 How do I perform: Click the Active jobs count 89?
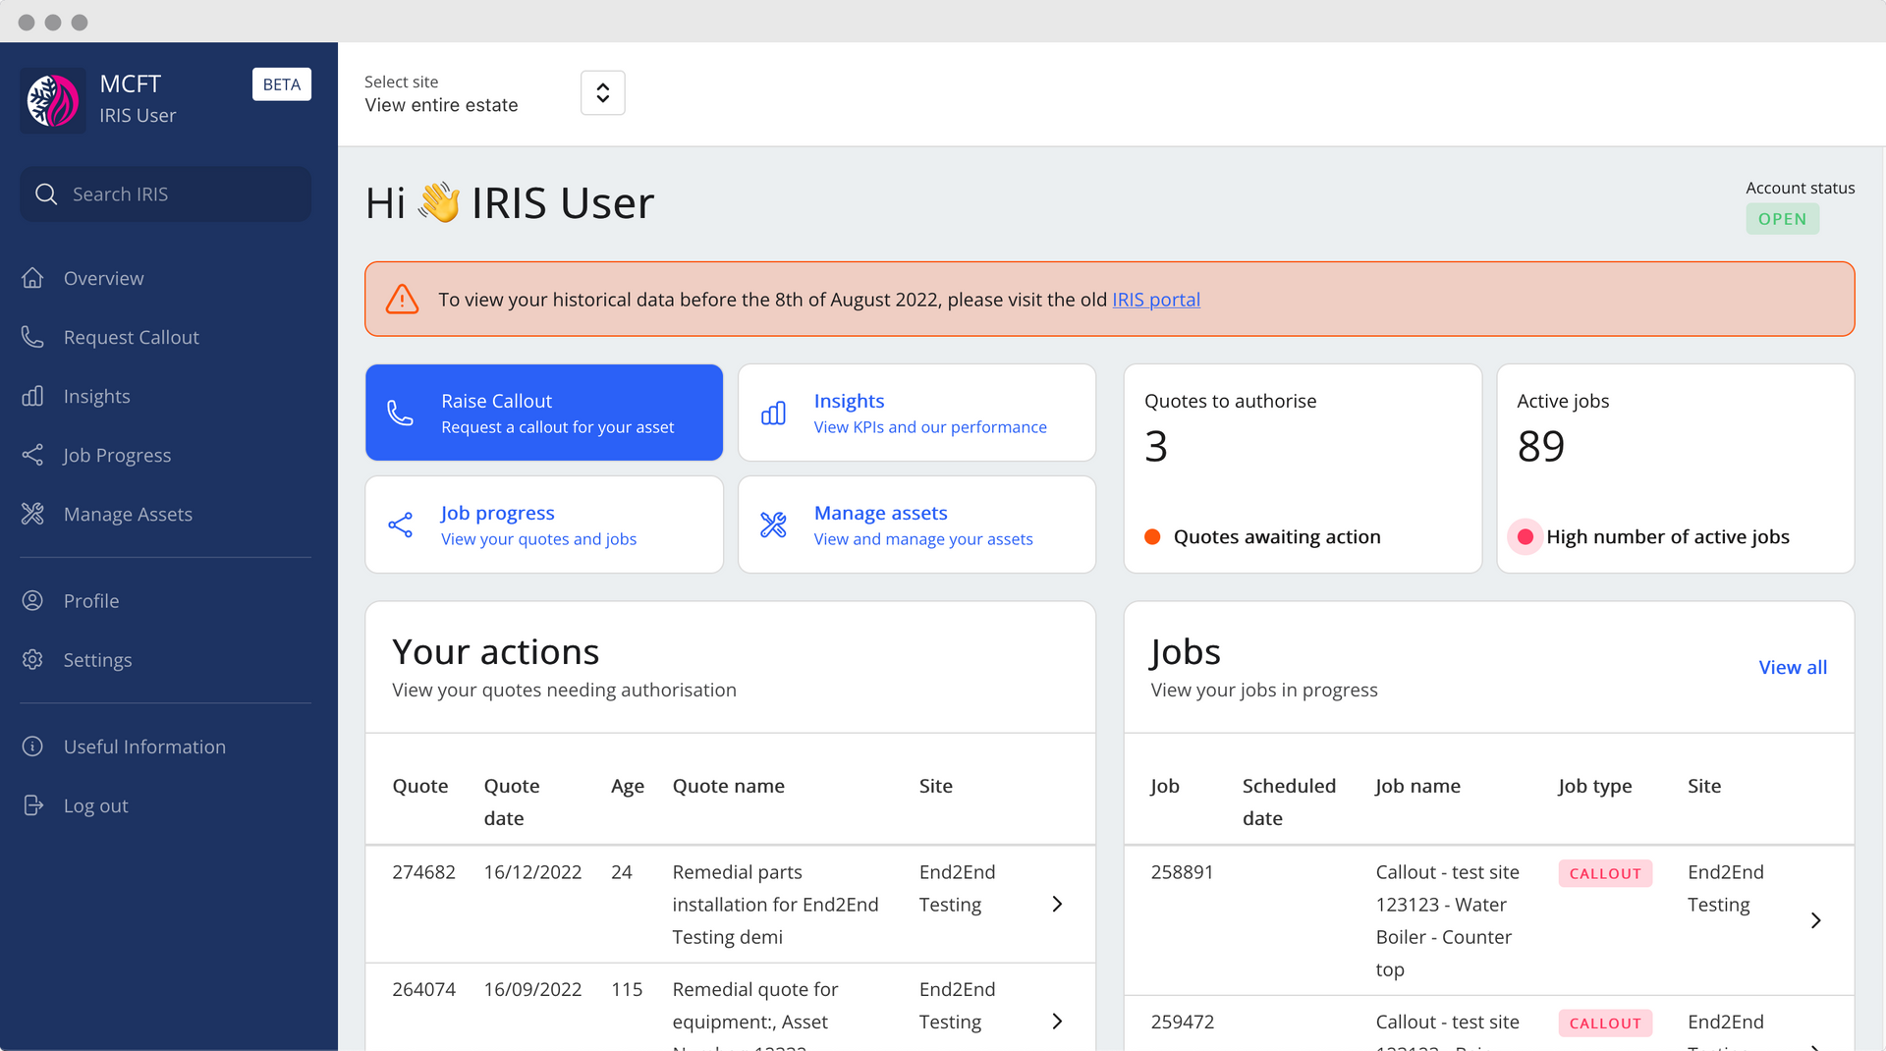coord(1540,446)
